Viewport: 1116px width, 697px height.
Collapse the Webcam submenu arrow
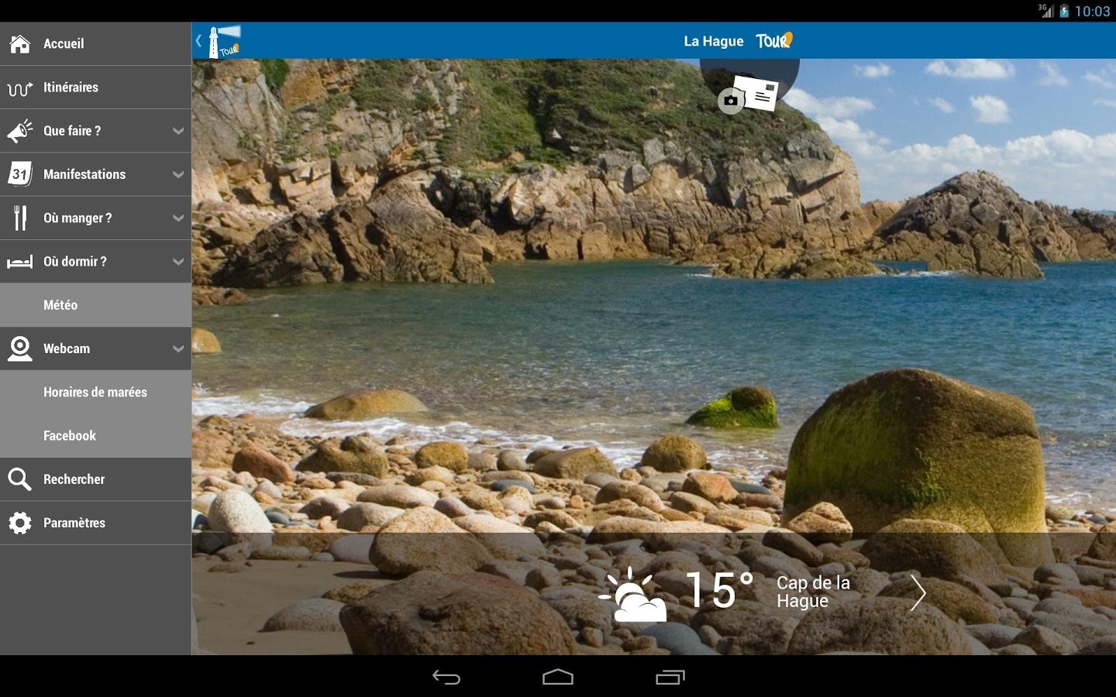click(178, 348)
